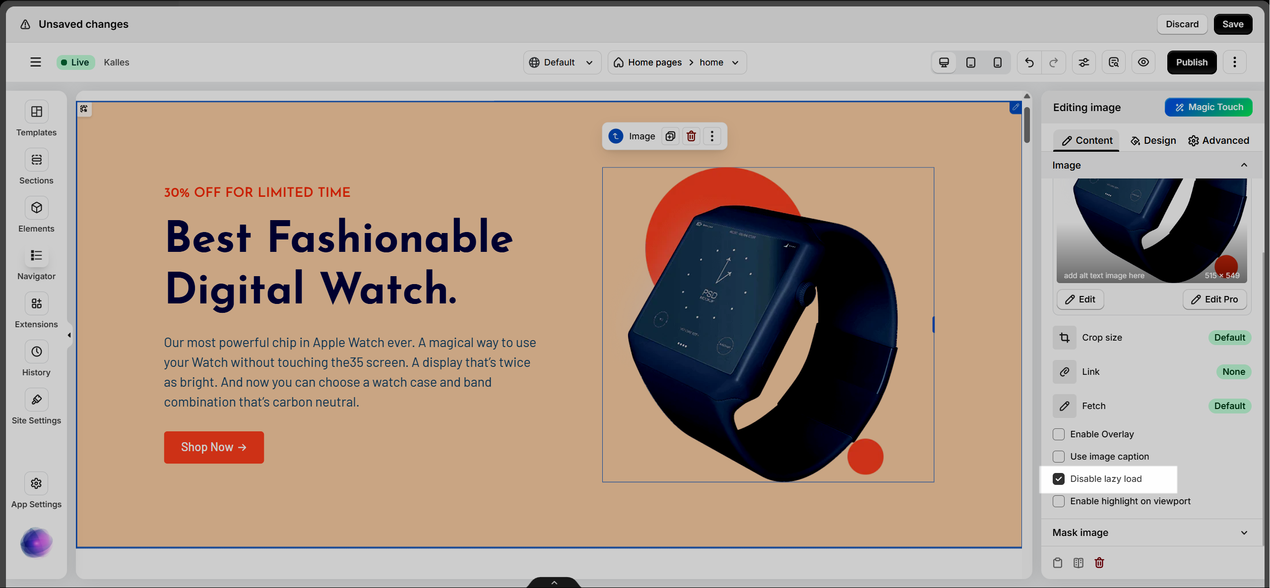This screenshot has height=588, width=1270.
Task: Open the Templates panel icon
Action: click(x=36, y=112)
